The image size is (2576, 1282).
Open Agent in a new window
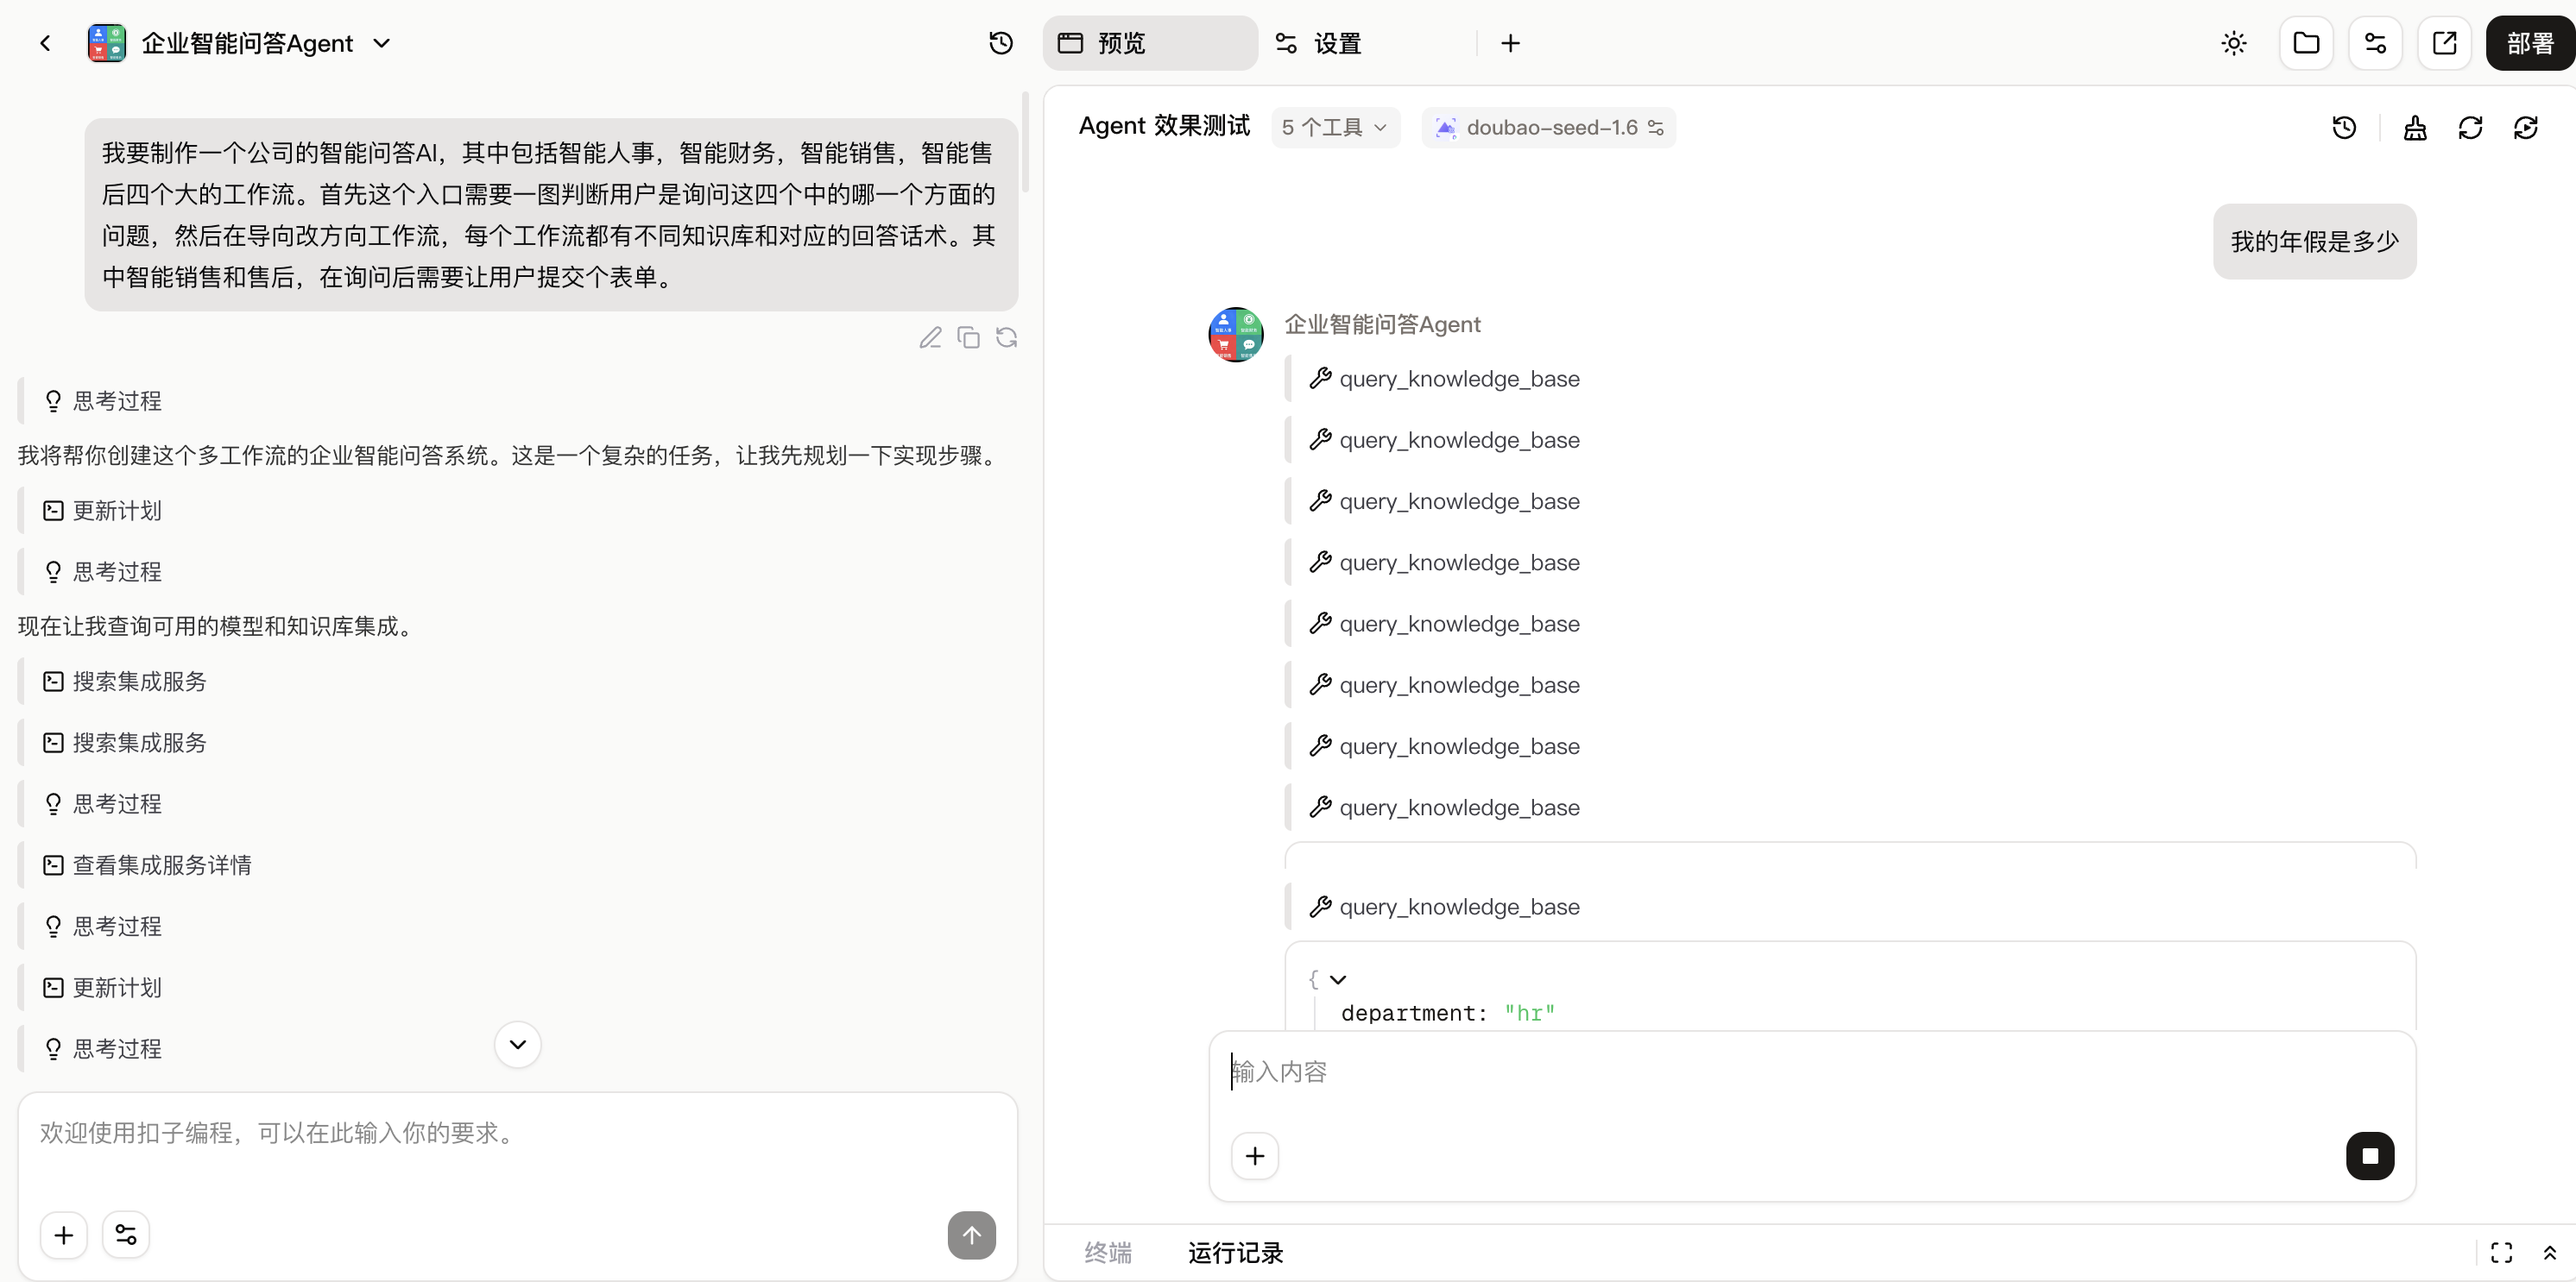coord(2445,43)
